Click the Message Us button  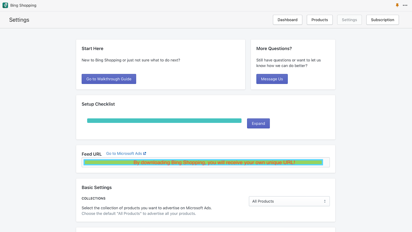[272, 79]
